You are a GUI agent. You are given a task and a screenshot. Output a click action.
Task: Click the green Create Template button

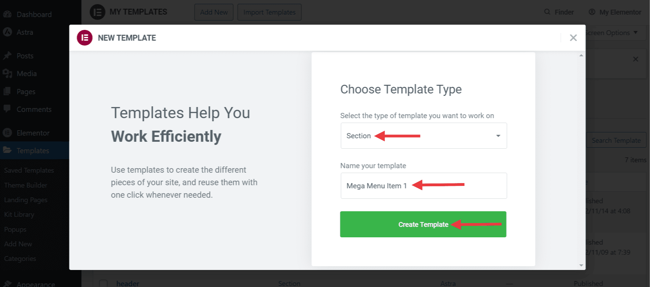click(x=423, y=224)
